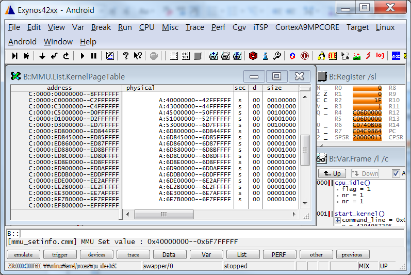The height and width of the screenshot is (275, 411).
Task: Click the wrench settings toolbar icon
Action: click(x=276, y=56)
